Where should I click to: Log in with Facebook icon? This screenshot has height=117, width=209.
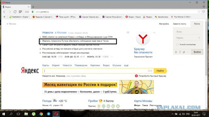coord(180,52)
